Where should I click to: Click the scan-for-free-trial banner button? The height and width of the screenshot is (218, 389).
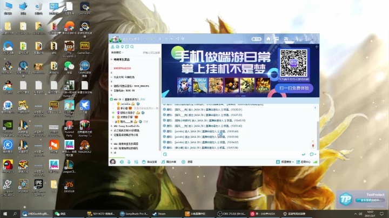click(294, 88)
